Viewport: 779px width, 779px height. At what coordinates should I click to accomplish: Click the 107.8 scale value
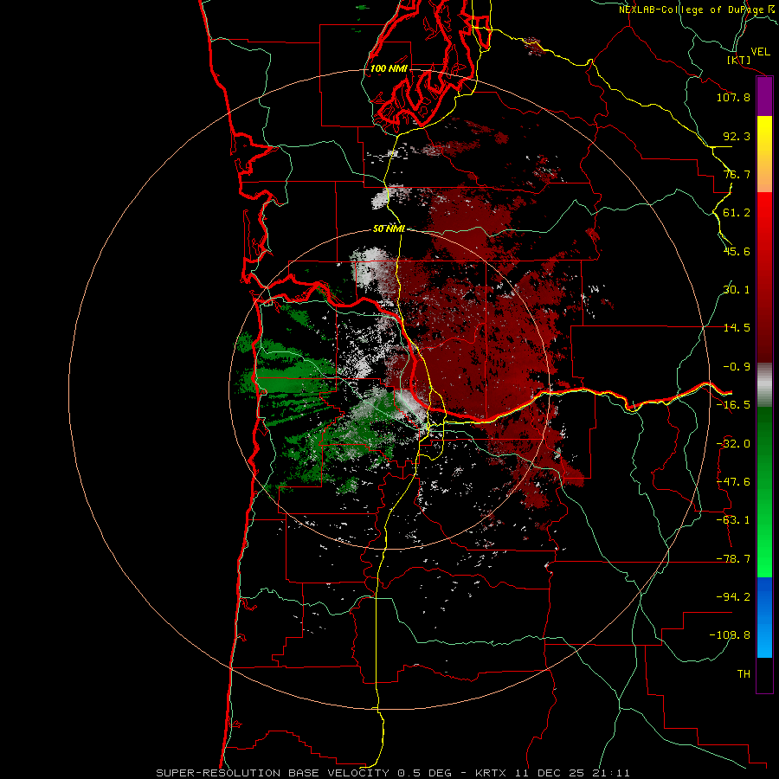[733, 97]
